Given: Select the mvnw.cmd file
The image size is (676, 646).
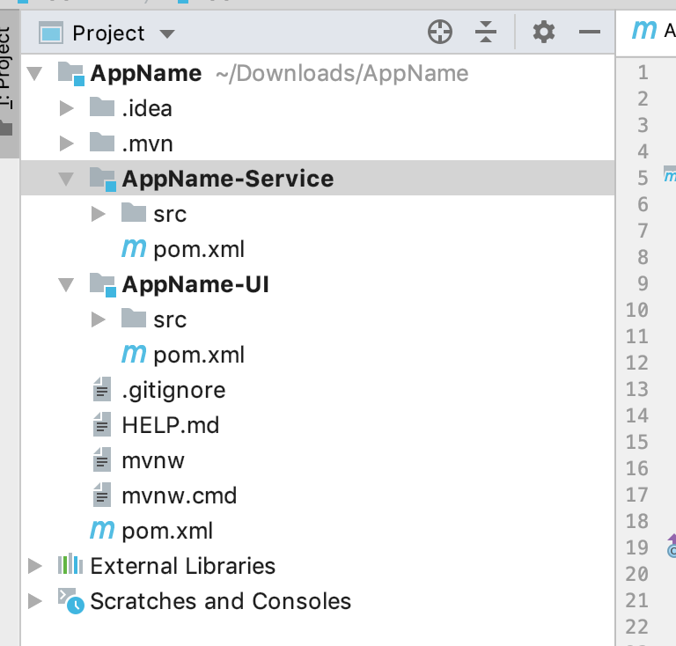Looking at the screenshot, I should pos(179,496).
